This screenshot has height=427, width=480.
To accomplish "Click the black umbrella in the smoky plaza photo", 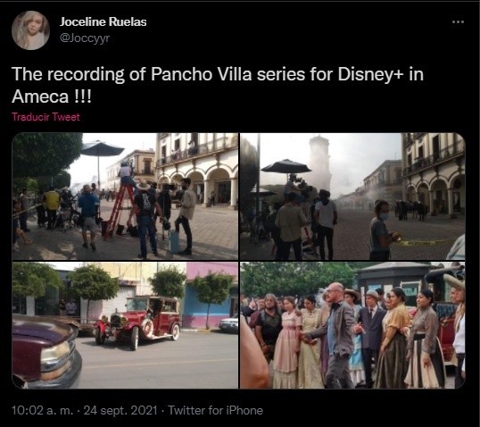I will point(286,166).
